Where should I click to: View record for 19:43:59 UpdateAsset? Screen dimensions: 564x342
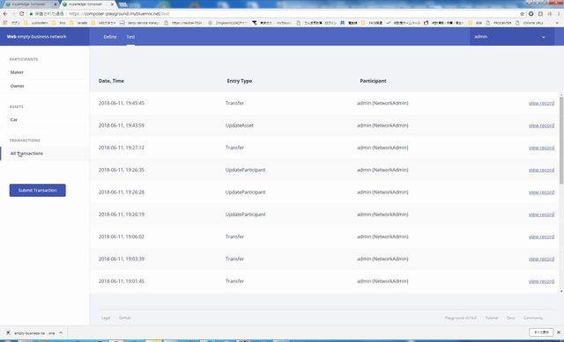541,126
